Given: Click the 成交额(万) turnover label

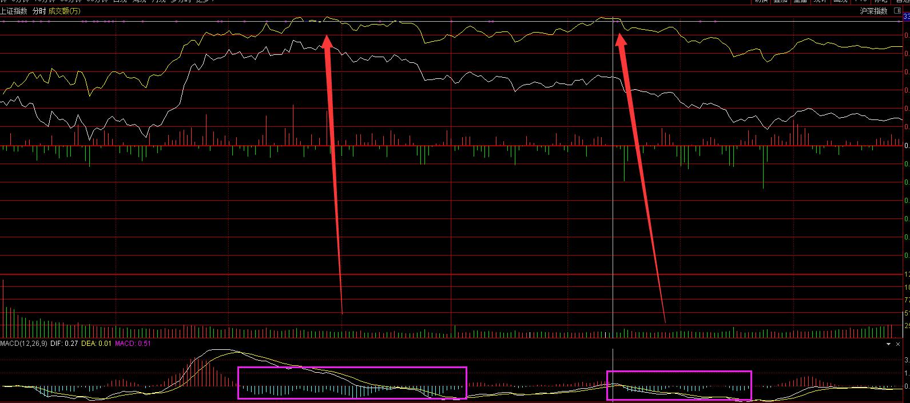Looking at the screenshot, I should (x=64, y=11).
